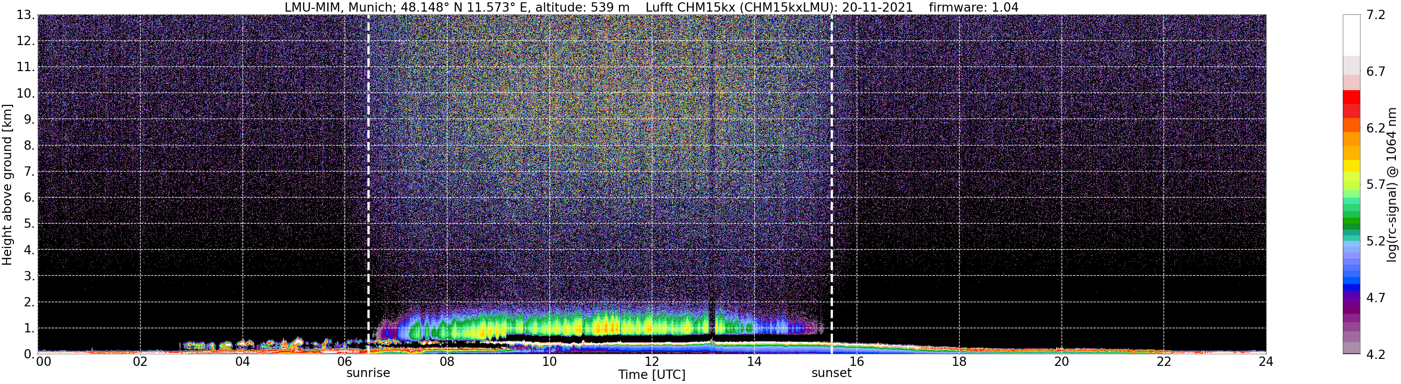Viewport: 1401px width, 384px height.
Task: Click the time tick label '04'
Action: pyautogui.click(x=243, y=362)
